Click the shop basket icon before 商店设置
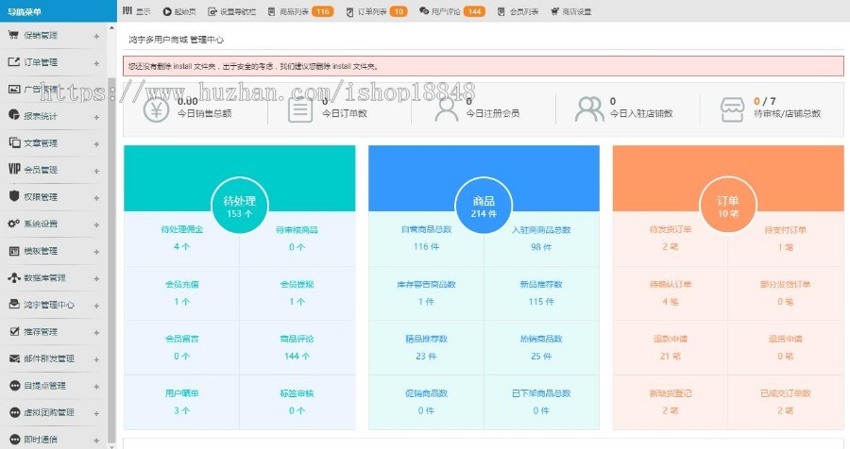Viewport: 850px width, 449px height. click(x=554, y=11)
